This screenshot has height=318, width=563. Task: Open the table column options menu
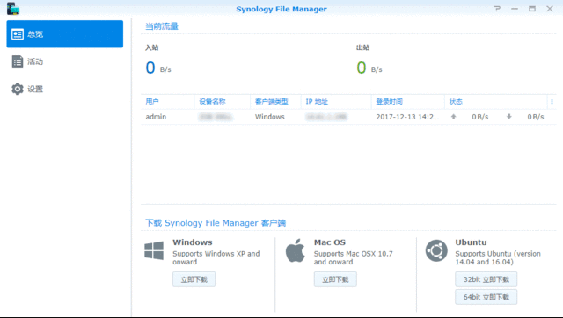pyautogui.click(x=552, y=102)
